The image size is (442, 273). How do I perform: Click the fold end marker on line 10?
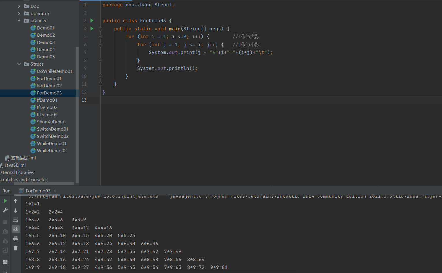coord(101,76)
